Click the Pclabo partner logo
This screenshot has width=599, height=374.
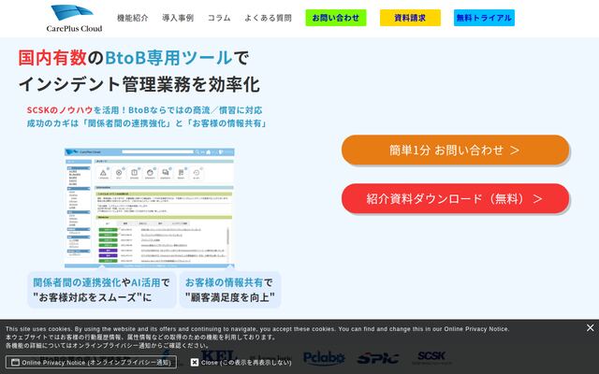coord(324,358)
